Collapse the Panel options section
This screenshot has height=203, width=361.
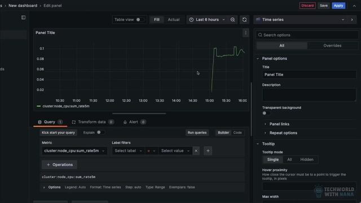tap(275, 59)
